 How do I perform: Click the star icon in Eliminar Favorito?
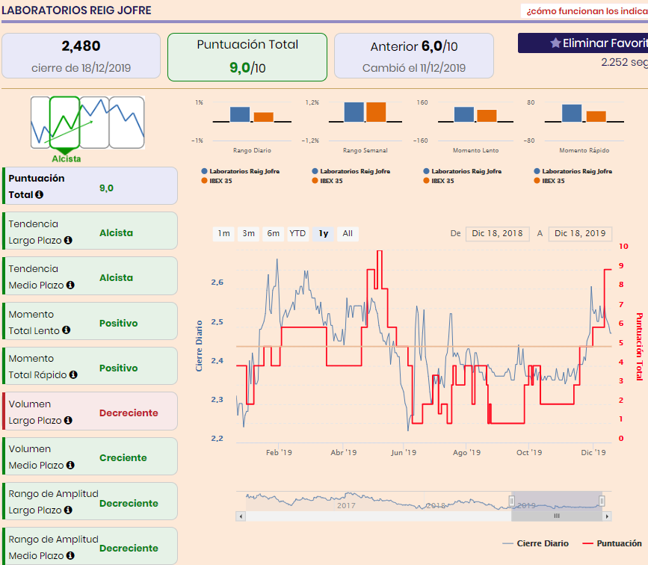(x=555, y=43)
